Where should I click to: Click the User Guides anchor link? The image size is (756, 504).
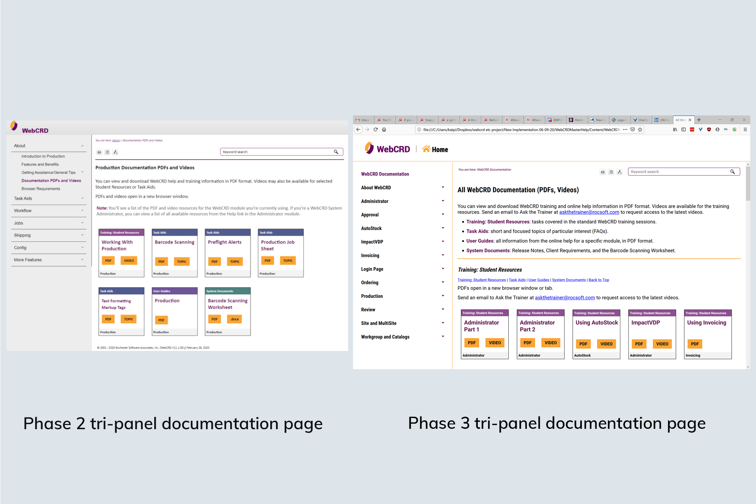(539, 280)
